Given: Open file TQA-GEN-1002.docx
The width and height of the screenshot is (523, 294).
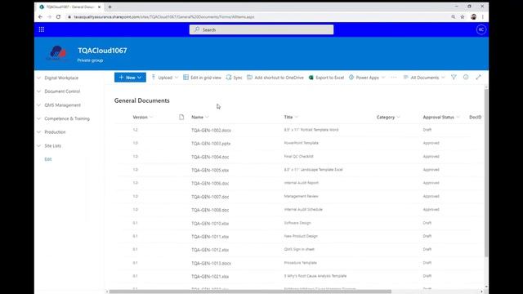Looking at the screenshot, I should (211, 131).
